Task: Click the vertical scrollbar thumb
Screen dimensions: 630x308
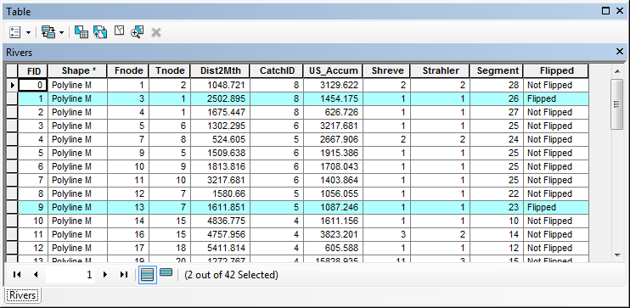Action: [x=617, y=104]
